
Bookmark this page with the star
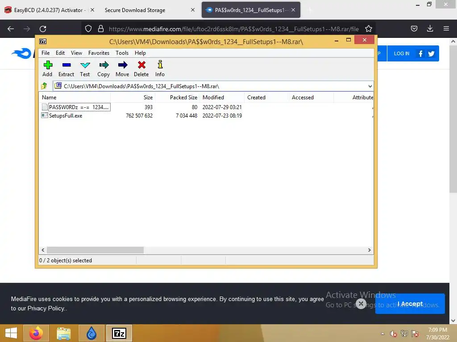coord(368,28)
